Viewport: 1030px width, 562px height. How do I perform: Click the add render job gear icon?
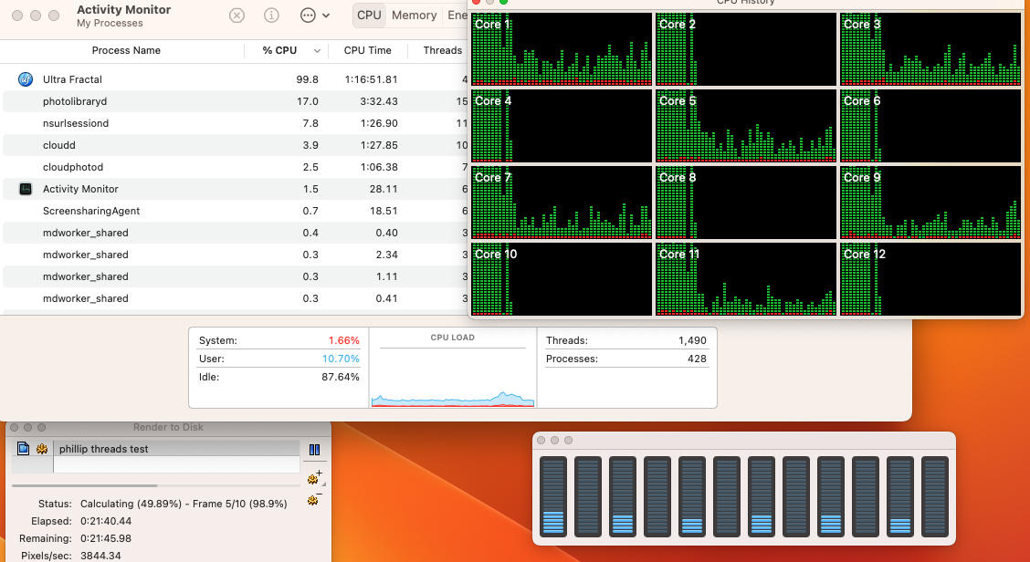pos(314,477)
